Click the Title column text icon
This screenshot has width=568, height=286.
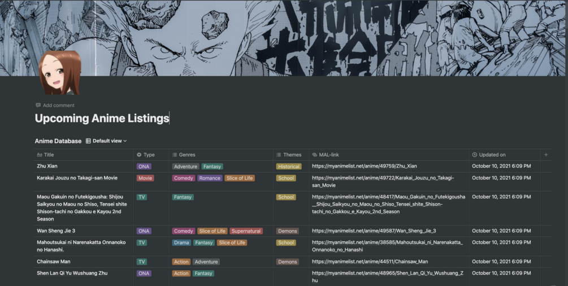click(x=40, y=155)
